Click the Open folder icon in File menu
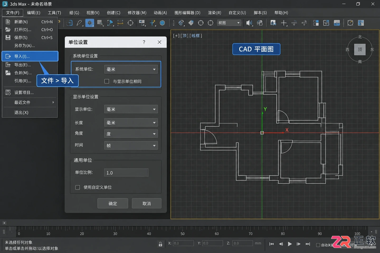 (8, 30)
